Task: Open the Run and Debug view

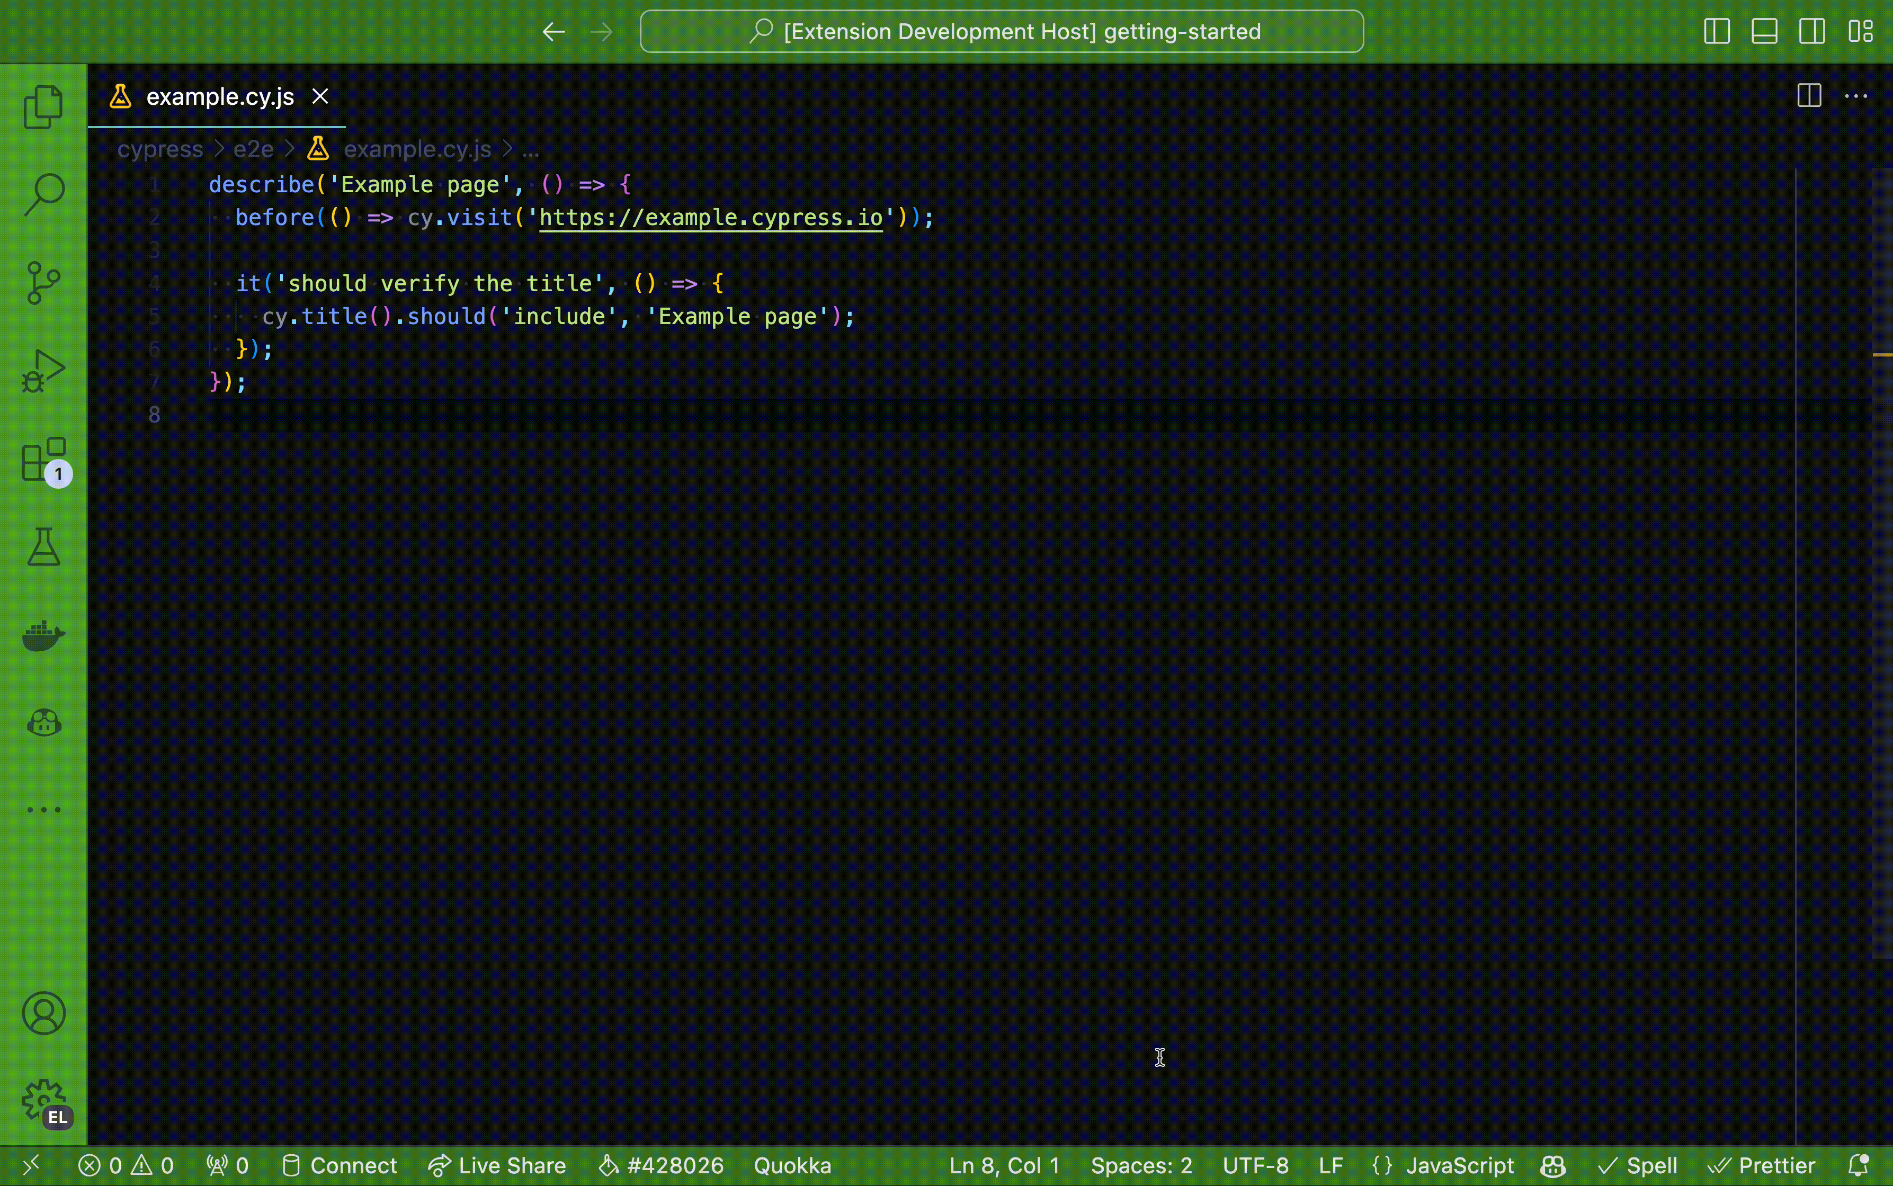Action: (x=43, y=371)
